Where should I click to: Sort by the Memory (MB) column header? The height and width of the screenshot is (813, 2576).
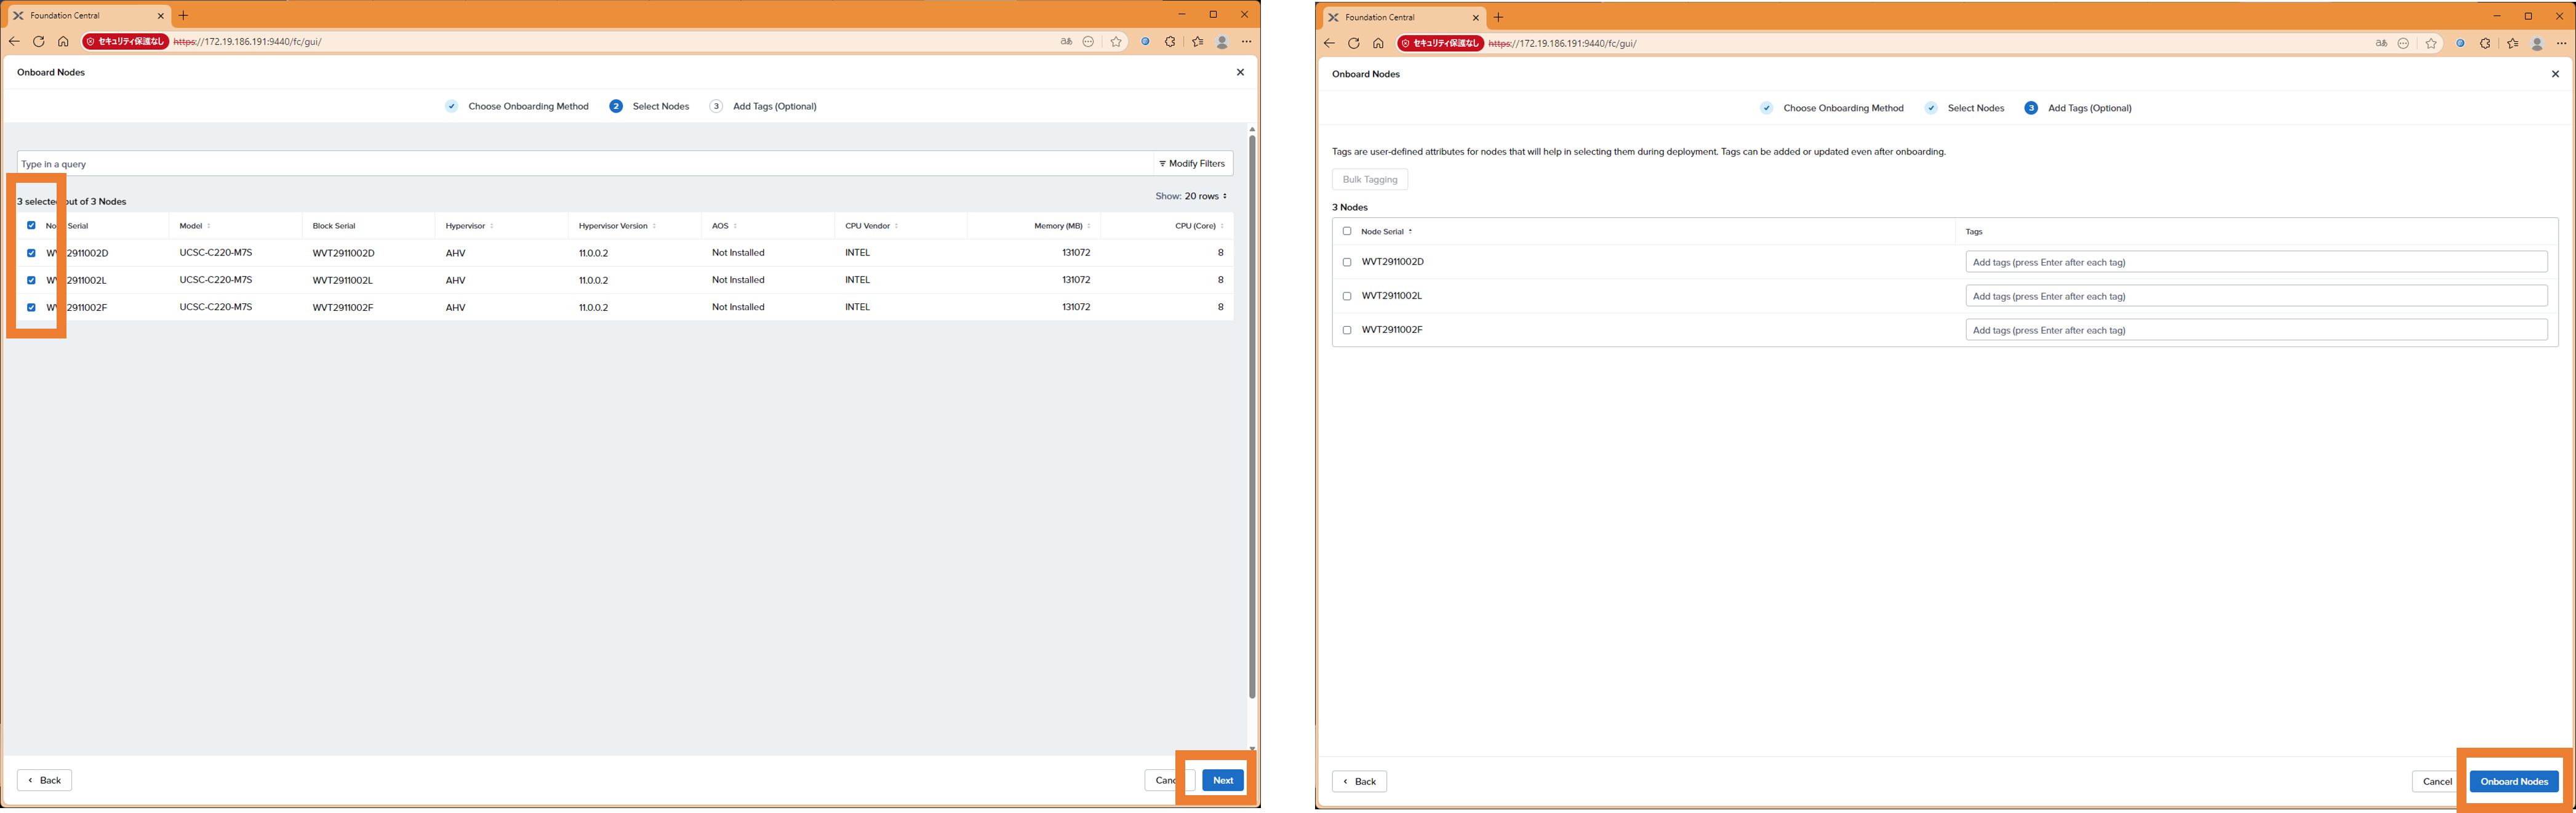tap(1058, 226)
